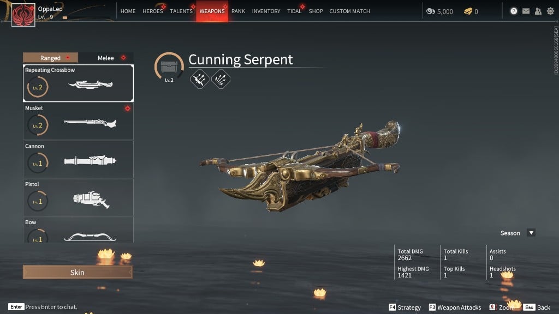Select the first Cunning Serpent skill icon
Viewport: 559px width, 314px height.
coord(199,79)
